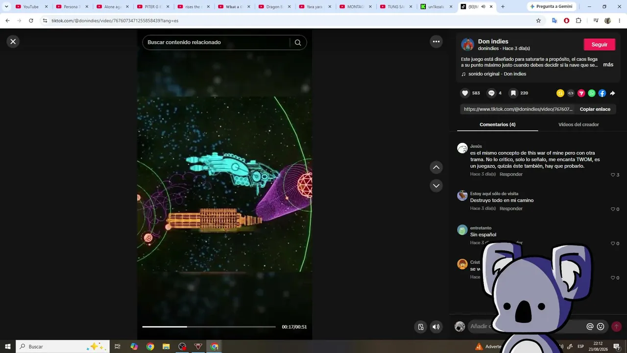
Task: Toggle the floating player mode button
Action: click(421, 327)
